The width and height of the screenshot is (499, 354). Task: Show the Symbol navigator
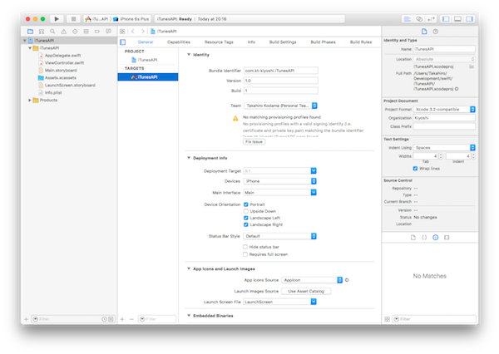(x=42, y=32)
